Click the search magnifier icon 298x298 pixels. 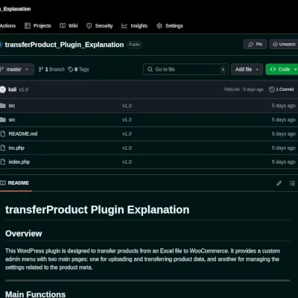tap(150, 69)
